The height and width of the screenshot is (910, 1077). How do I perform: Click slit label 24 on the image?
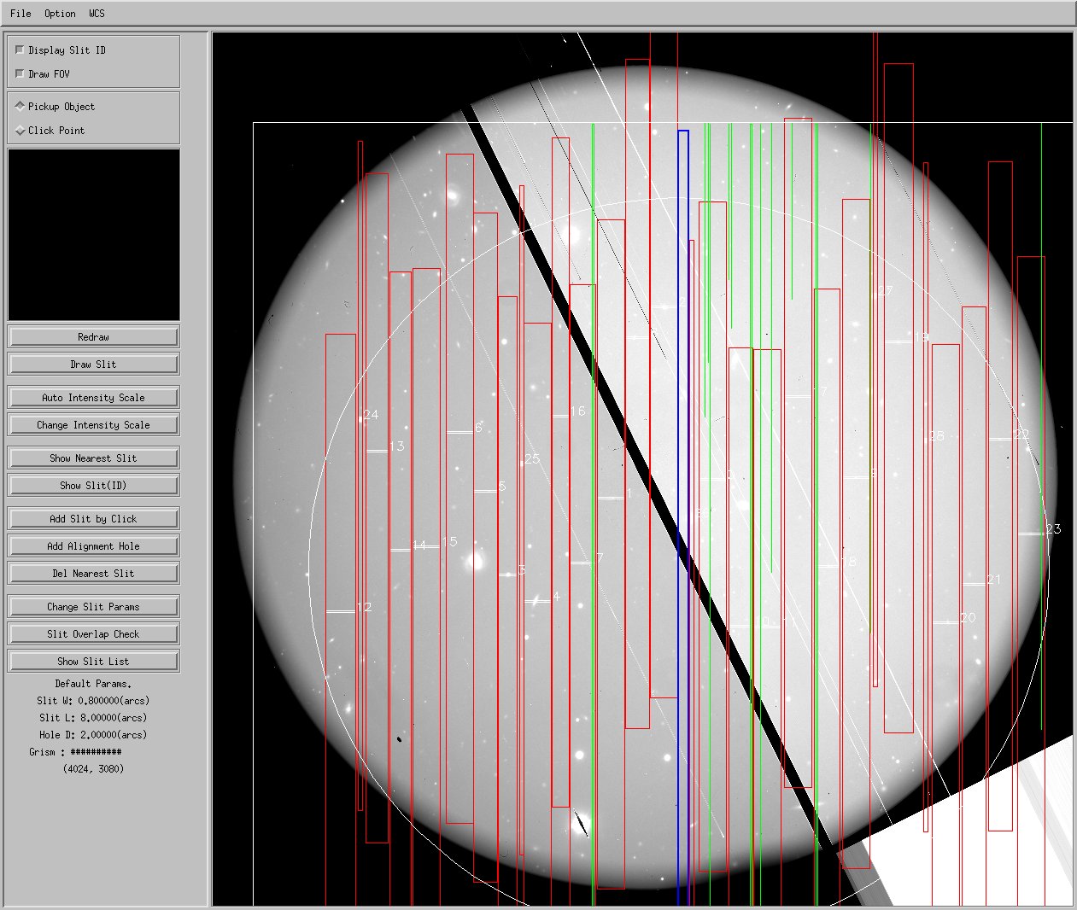[x=371, y=415]
